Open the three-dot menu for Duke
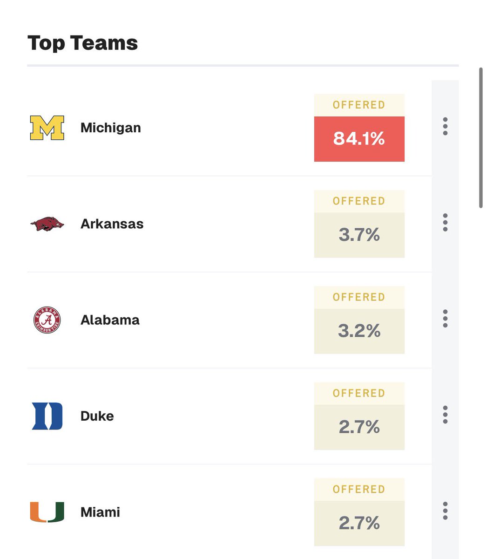Viewport: 486px width, 559px height. pyautogui.click(x=445, y=415)
